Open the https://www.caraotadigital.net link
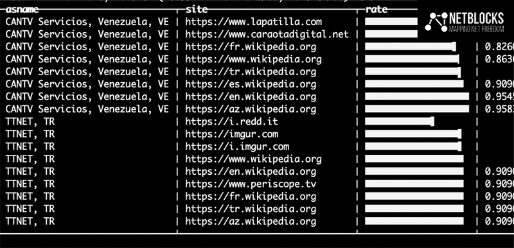Screen dimensions: 514x248 click(x=267, y=35)
